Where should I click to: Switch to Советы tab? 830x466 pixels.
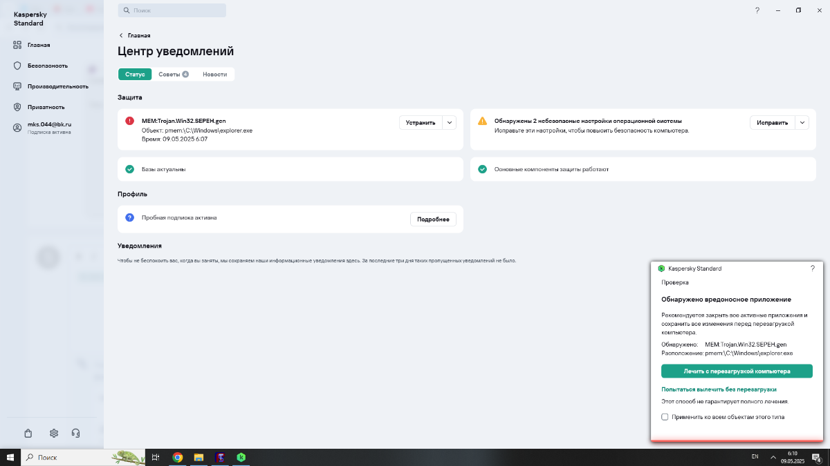point(173,74)
